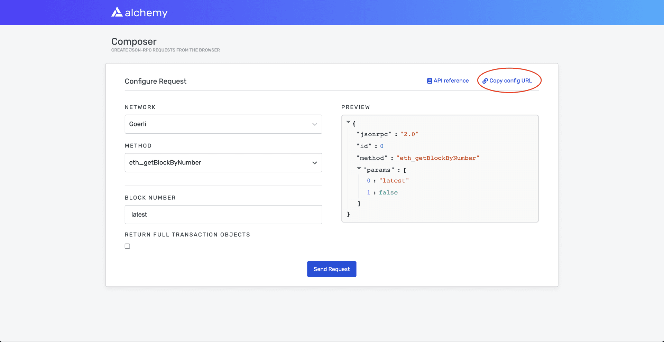This screenshot has height=342, width=664.
Task: Click the chevron in the Method selector
Action: pyautogui.click(x=315, y=162)
